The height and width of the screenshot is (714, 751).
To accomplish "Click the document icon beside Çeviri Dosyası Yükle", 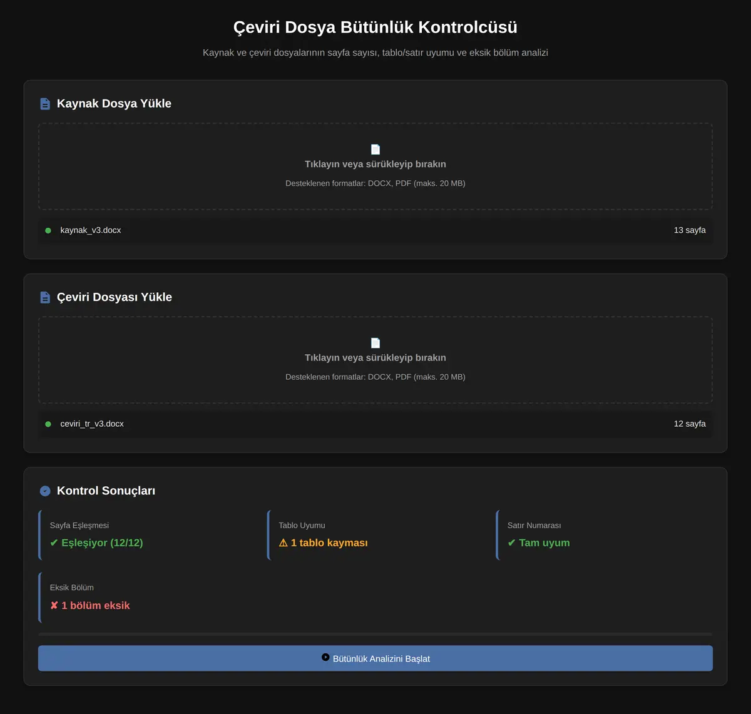I will pyautogui.click(x=45, y=297).
